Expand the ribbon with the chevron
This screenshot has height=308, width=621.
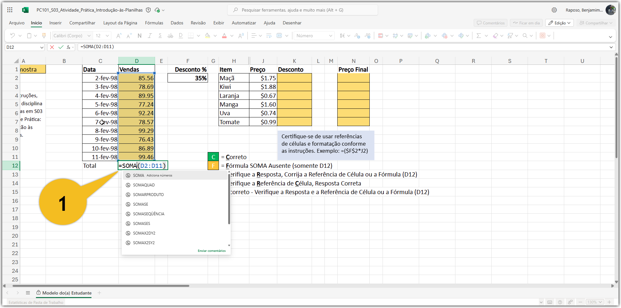(x=610, y=37)
